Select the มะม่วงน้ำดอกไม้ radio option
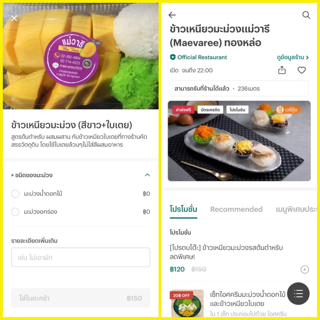The width and height of the screenshot is (320, 320). click(x=15, y=194)
